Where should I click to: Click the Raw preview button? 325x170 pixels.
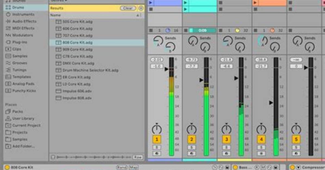tap(137, 157)
